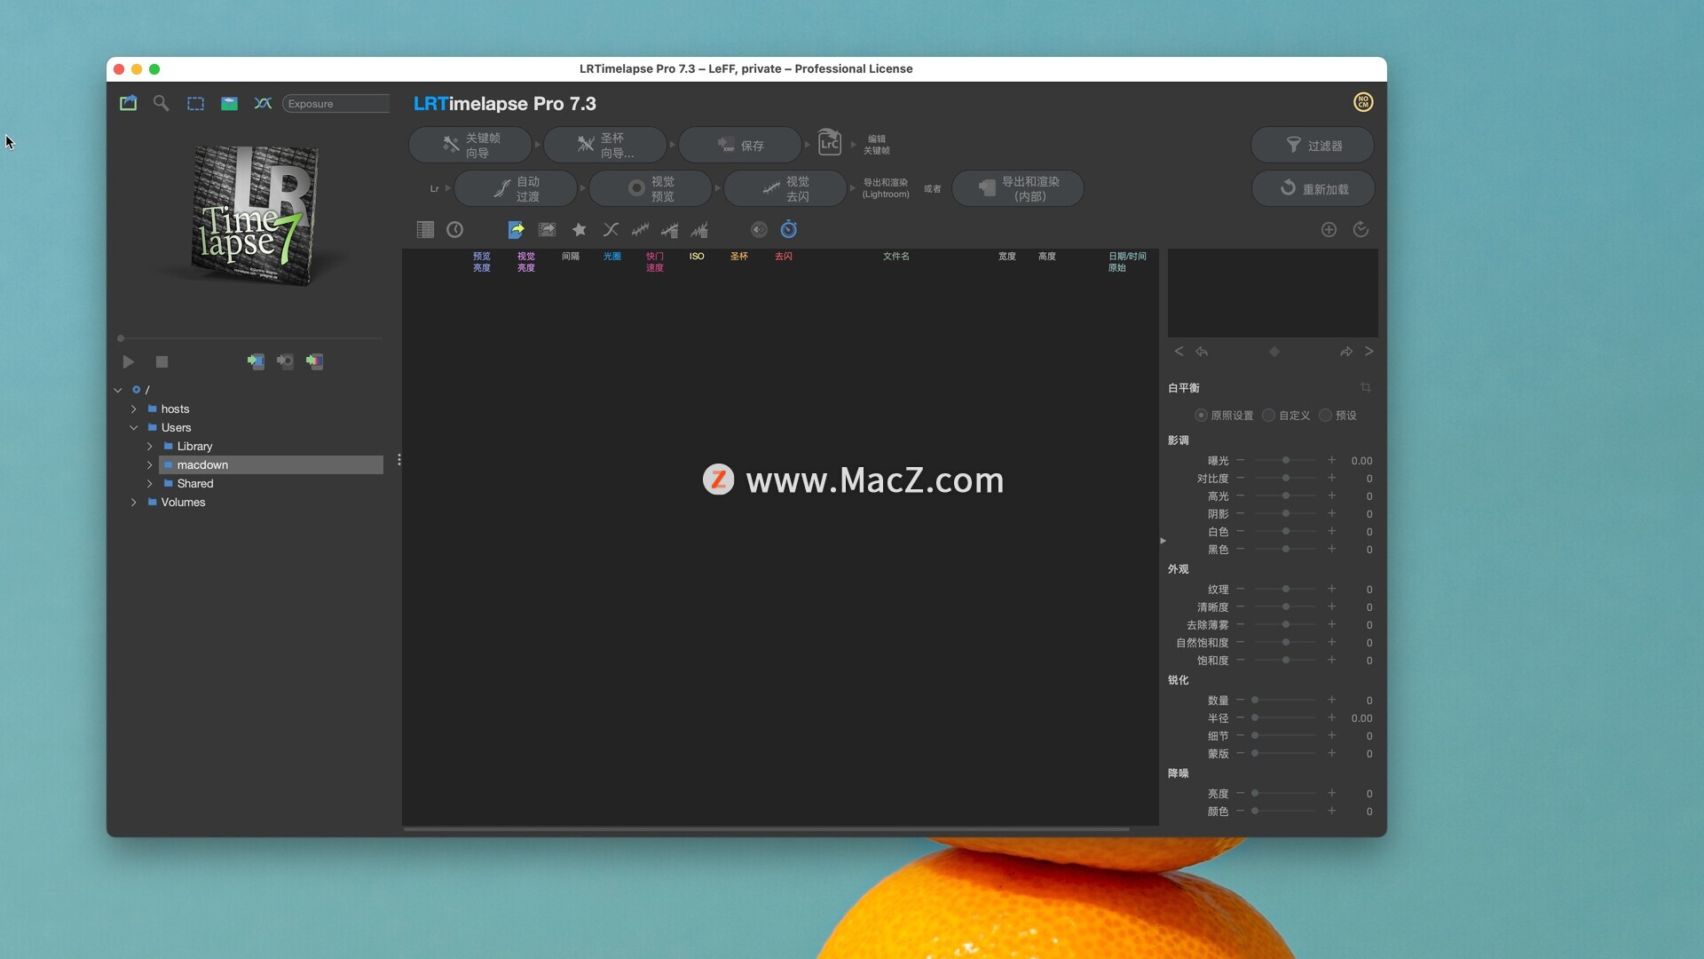Click the crossing curves icon beside Exposure field
The height and width of the screenshot is (959, 1704).
tap(263, 103)
